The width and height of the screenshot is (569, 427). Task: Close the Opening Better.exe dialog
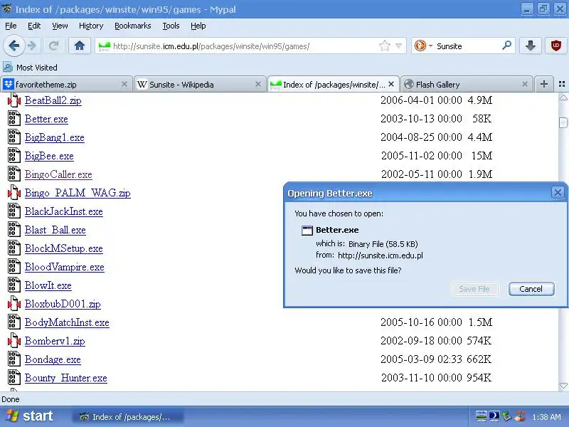click(558, 192)
